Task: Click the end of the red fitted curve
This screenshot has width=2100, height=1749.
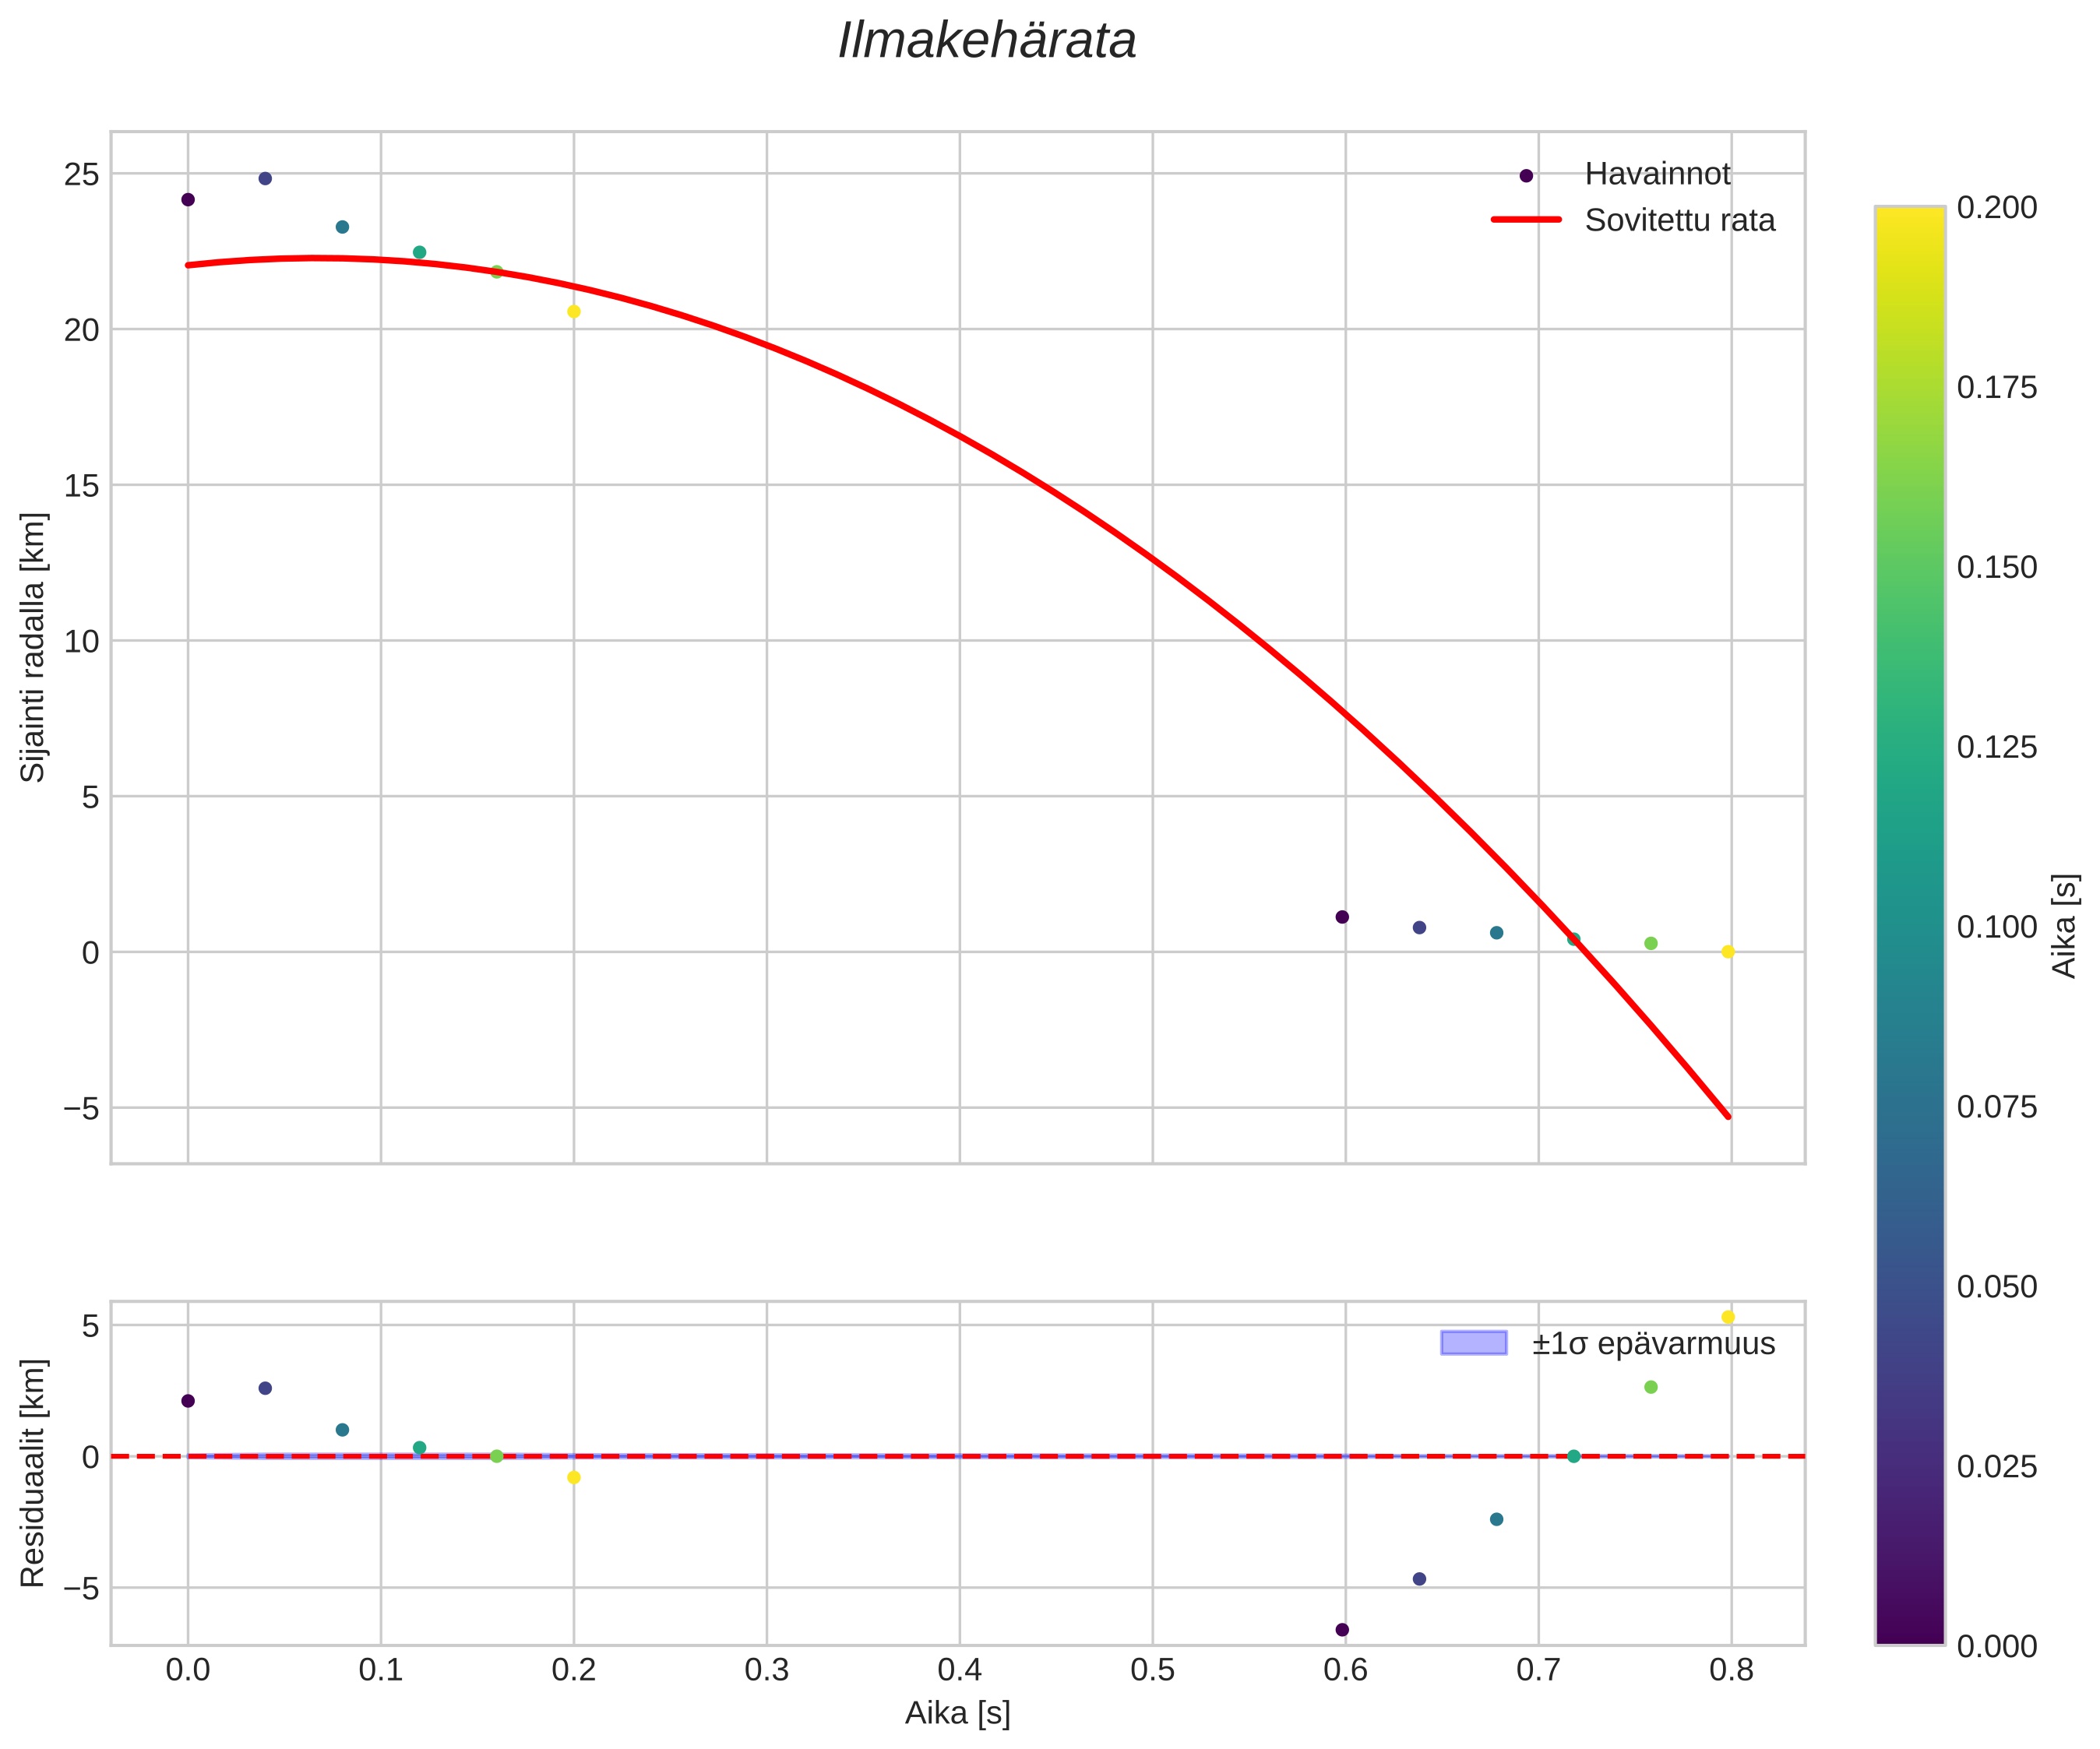Action: [x=1728, y=1117]
